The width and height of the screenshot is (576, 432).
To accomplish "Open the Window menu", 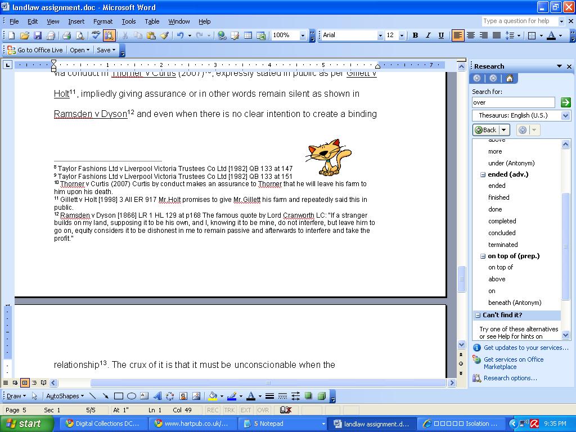I will 179,21.
